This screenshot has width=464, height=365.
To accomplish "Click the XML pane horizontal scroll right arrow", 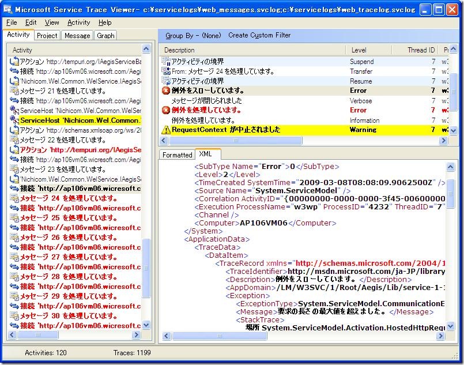I will click(x=440, y=336).
